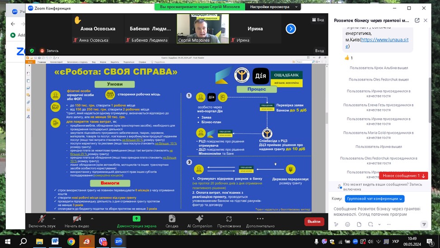Open network Wi-Fi tray icon
The image size is (440, 248).
[x=340, y=242]
